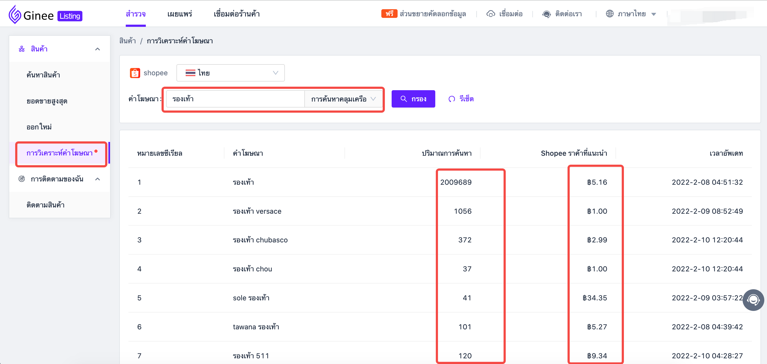Collapse the สินค้า sidebar section

(x=97, y=49)
